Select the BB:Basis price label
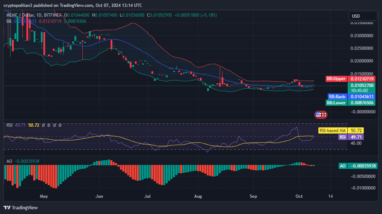This screenshot has height=214, width=382. tap(338, 97)
